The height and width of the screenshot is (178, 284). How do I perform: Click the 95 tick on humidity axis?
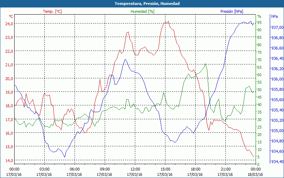click(x=260, y=22)
